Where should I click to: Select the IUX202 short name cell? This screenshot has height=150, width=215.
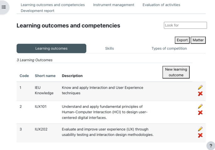pos(41,129)
